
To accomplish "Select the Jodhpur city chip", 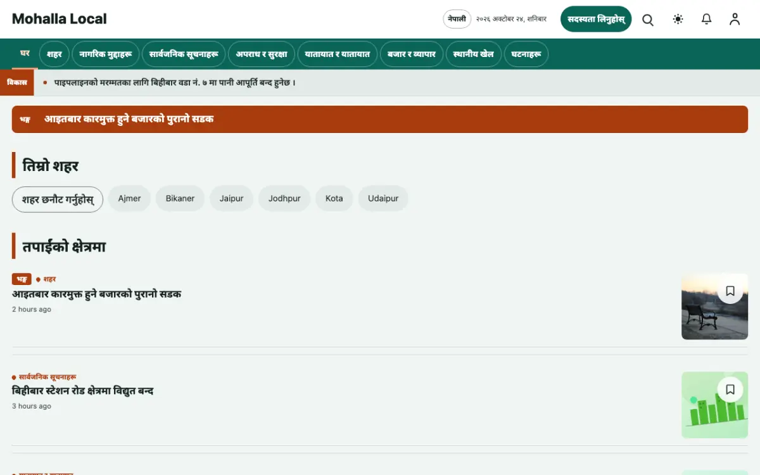I will 284,199.
